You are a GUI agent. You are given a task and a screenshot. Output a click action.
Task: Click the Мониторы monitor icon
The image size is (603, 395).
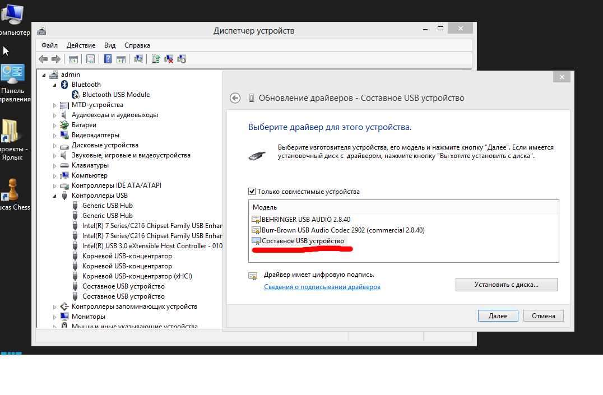tap(64, 317)
